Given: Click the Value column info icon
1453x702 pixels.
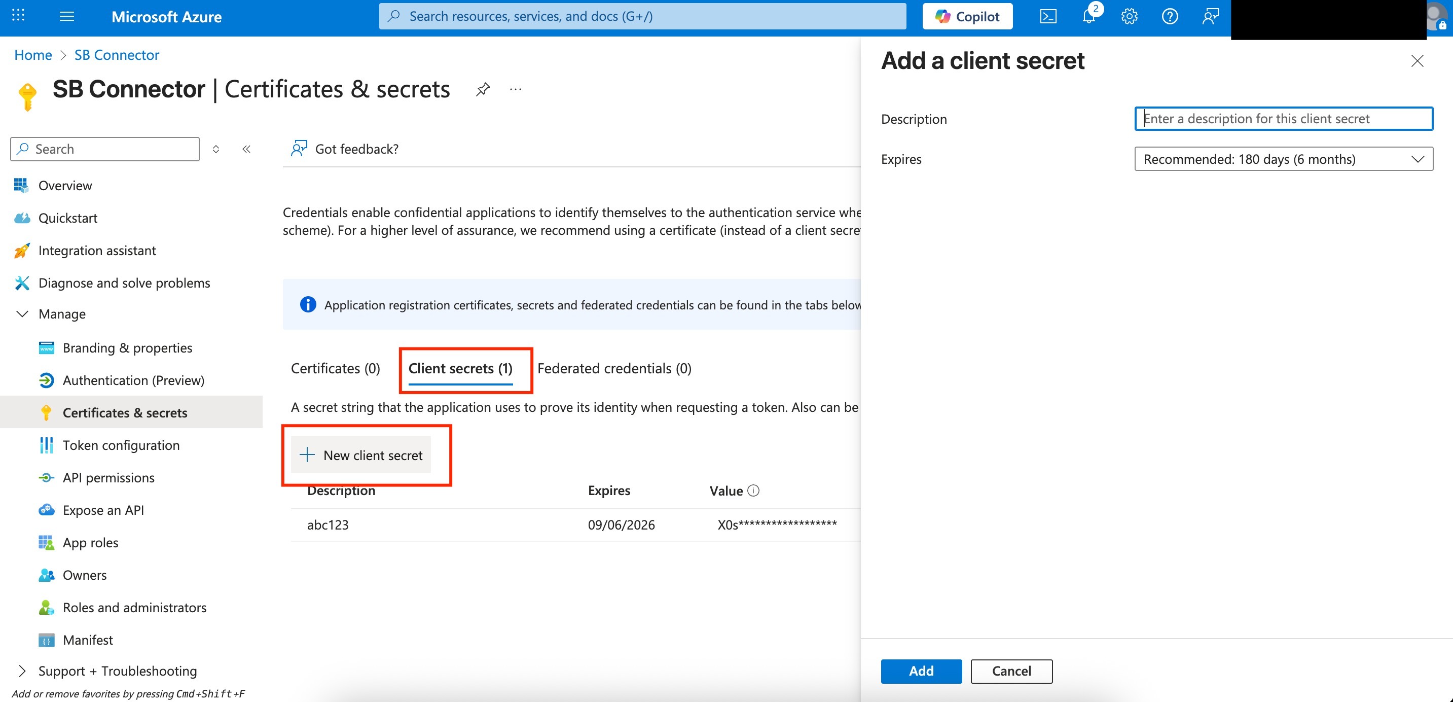Looking at the screenshot, I should 753,490.
